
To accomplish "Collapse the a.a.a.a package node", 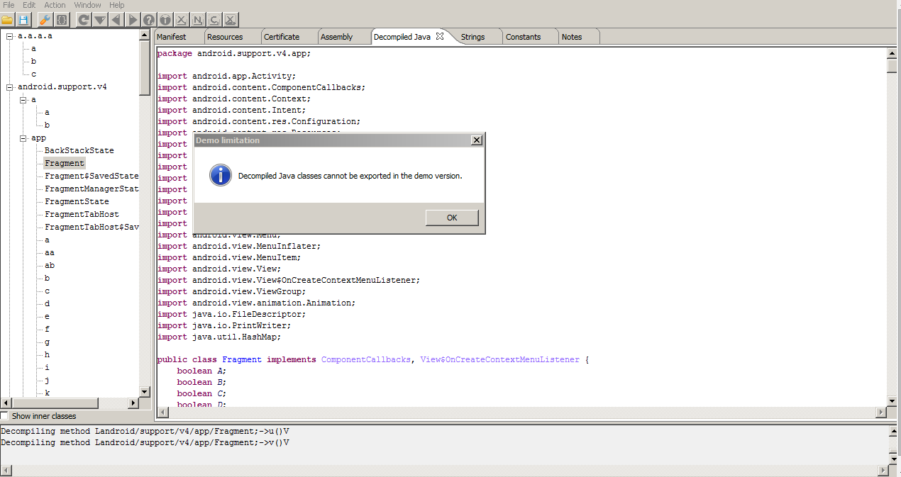I will point(10,36).
